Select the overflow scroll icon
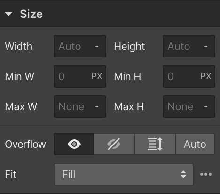The image size is (220, 194). [x=155, y=144]
